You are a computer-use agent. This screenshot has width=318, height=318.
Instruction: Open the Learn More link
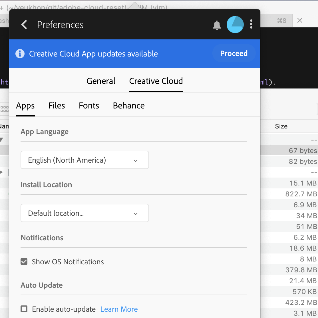[119, 309]
